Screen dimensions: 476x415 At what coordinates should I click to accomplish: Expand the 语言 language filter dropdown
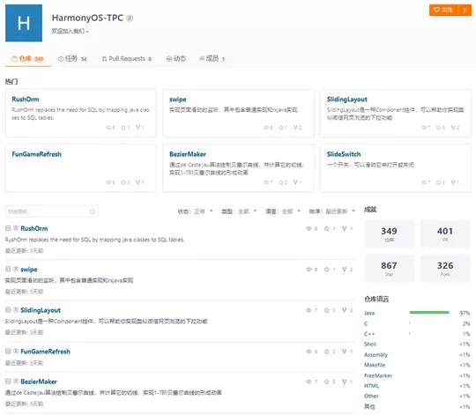pyautogui.click(x=283, y=211)
